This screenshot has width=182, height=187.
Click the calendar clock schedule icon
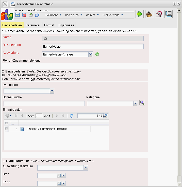click(159, 14)
